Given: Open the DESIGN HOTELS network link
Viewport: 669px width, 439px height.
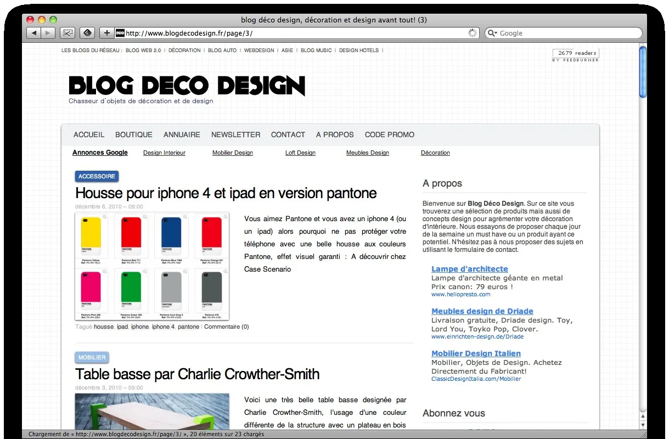Looking at the screenshot, I should pos(359,50).
